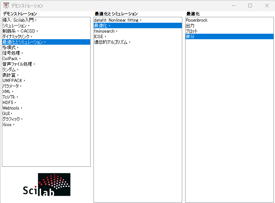Expand the Xcos demos entry
Screen dimensions: 275x203
(7, 125)
